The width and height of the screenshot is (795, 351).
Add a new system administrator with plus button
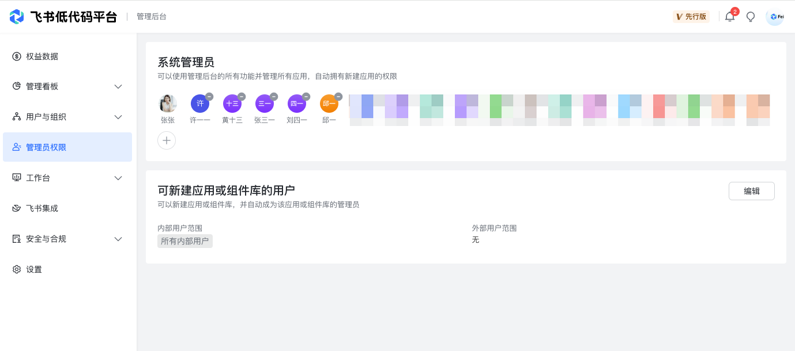point(167,140)
